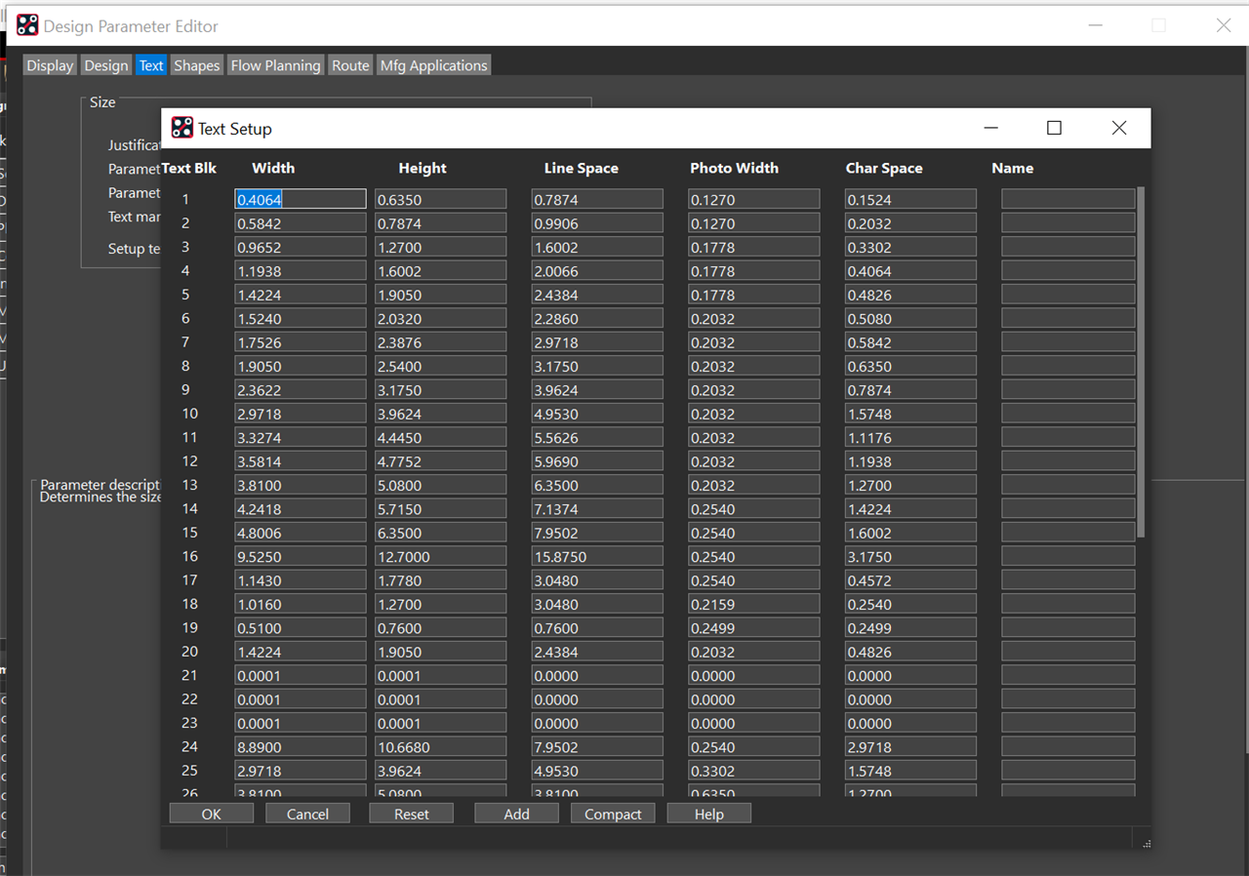Edit Char Space 1.6002 in row 15
The image size is (1249, 876).
coord(910,533)
